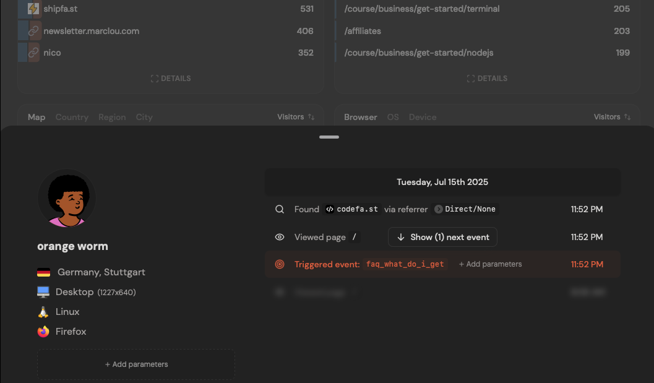Collapse the sheet using the drag handle
The image size is (654, 383).
coord(329,137)
